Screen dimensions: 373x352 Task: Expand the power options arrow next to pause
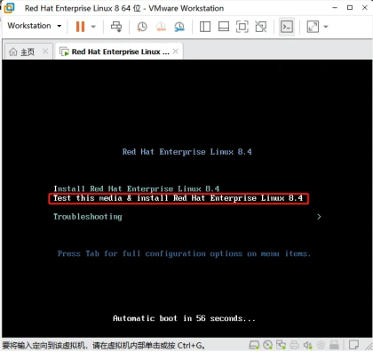[93, 27]
